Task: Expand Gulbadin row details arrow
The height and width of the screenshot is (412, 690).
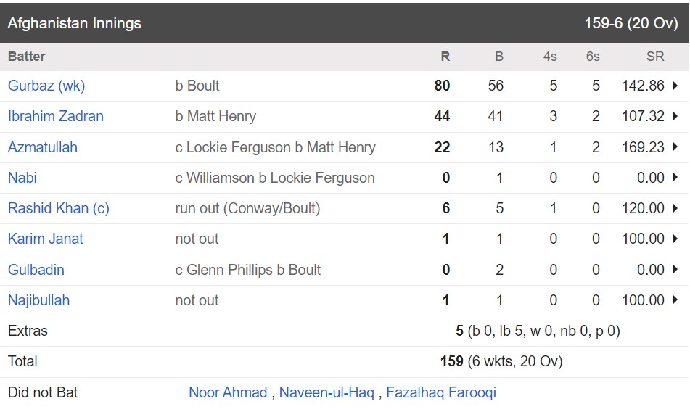Action: tap(675, 270)
